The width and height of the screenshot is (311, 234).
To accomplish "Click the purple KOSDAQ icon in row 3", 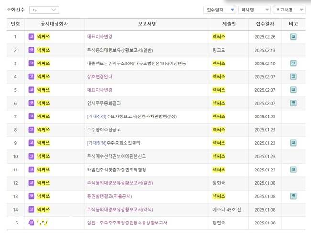I will point(31,64).
